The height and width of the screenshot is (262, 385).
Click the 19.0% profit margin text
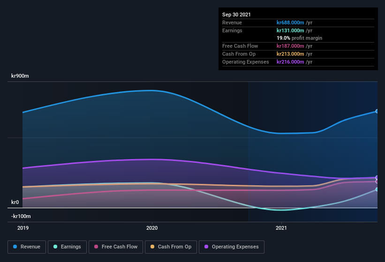299,38
